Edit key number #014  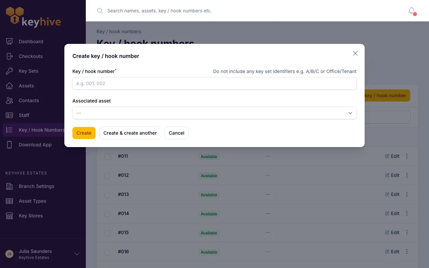pyautogui.click(x=392, y=213)
